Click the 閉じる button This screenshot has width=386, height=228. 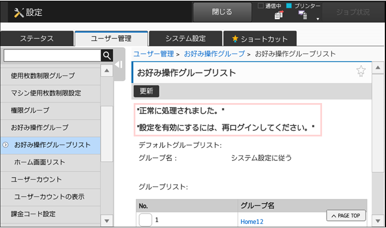[x=222, y=12]
